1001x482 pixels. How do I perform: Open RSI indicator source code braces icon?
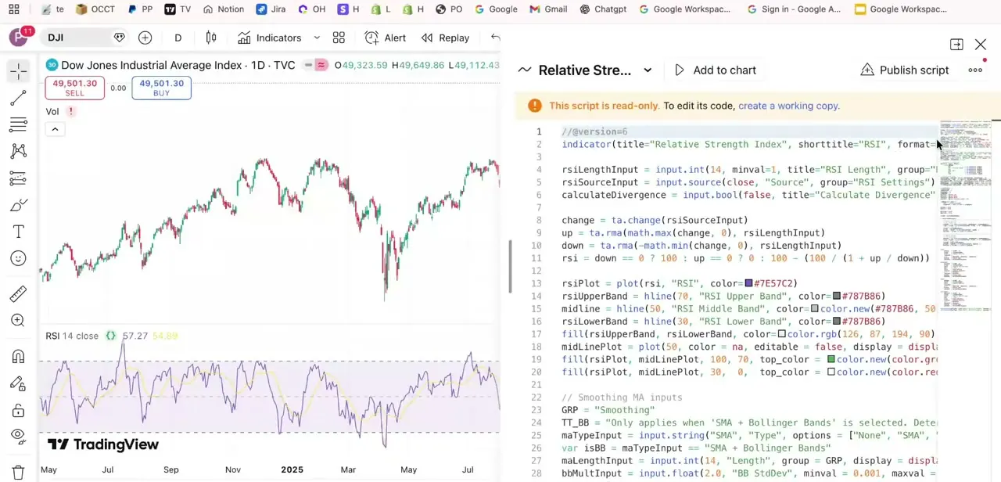coord(110,336)
